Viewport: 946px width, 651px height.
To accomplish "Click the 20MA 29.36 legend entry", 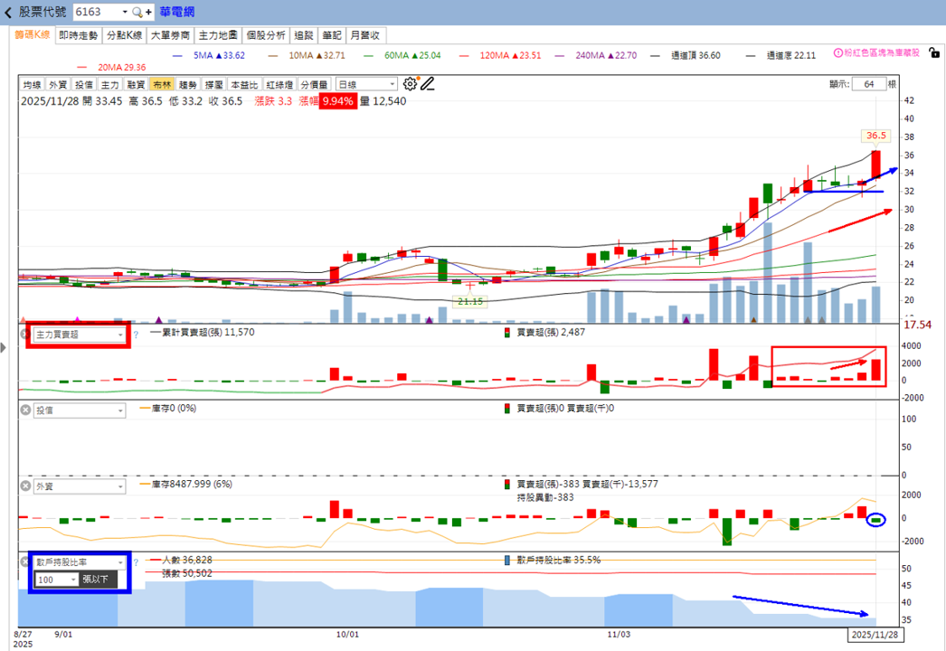I will [x=112, y=68].
